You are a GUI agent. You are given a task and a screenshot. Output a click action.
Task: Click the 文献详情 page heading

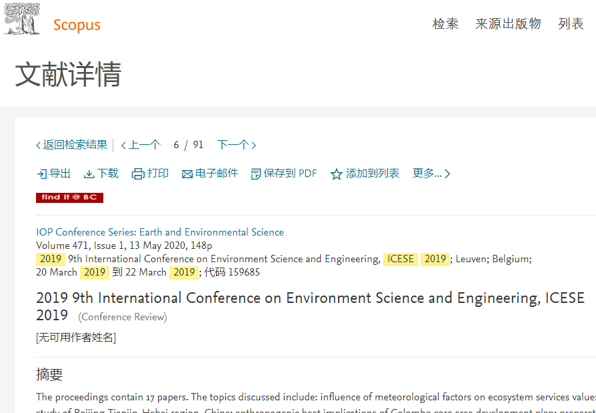(x=68, y=75)
